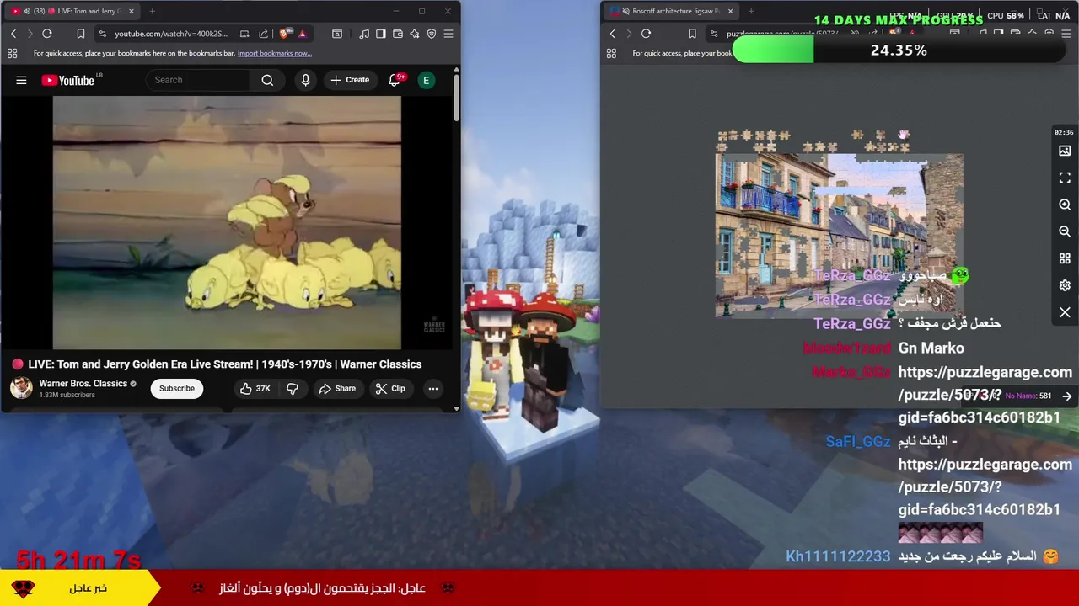
Task: Open the VPN shield icon in left browser
Action: [432, 34]
